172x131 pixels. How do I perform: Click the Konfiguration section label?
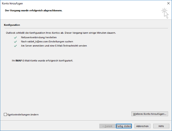[x=12, y=25]
